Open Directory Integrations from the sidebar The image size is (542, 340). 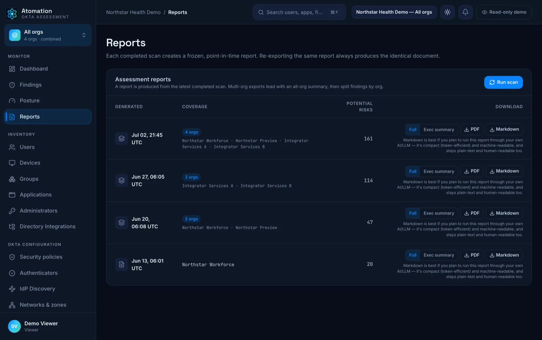(x=48, y=227)
